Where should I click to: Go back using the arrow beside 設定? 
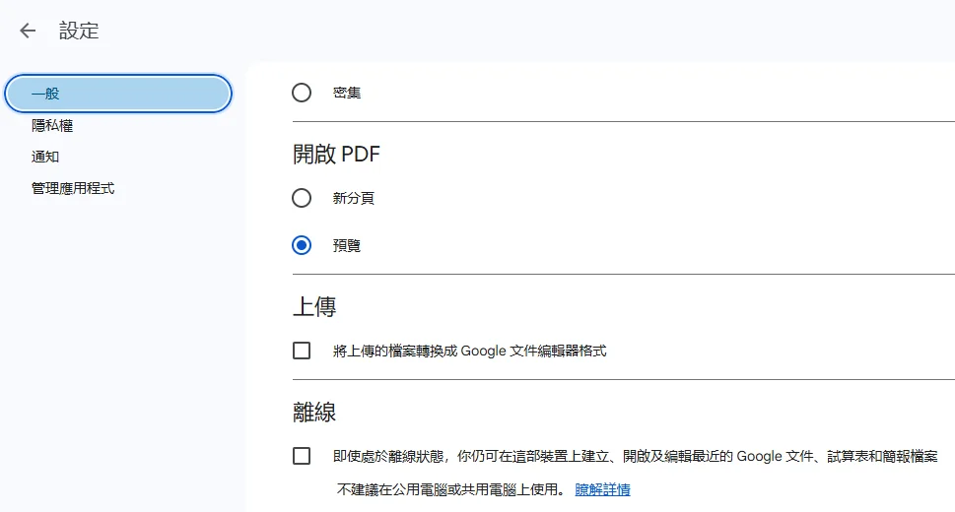(x=28, y=31)
